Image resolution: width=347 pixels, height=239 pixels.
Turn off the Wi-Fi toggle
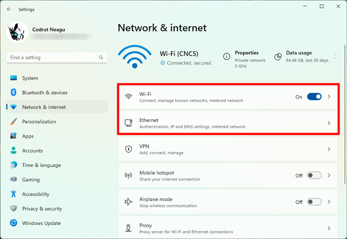(x=314, y=97)
